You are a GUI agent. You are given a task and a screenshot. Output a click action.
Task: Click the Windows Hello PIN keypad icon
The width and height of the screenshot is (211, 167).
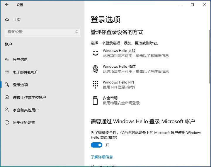point(95,85)
